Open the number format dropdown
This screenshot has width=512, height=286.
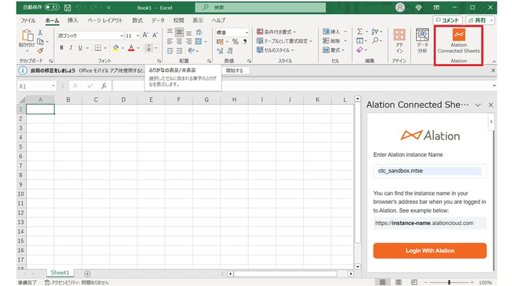tap(246, 32)
